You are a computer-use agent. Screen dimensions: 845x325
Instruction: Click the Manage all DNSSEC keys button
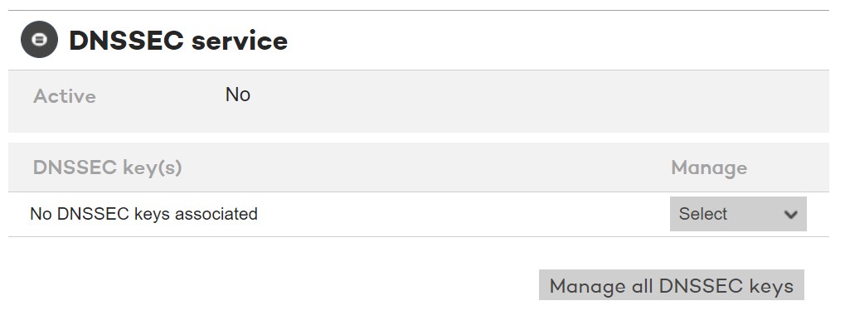[x=672, y=285]
